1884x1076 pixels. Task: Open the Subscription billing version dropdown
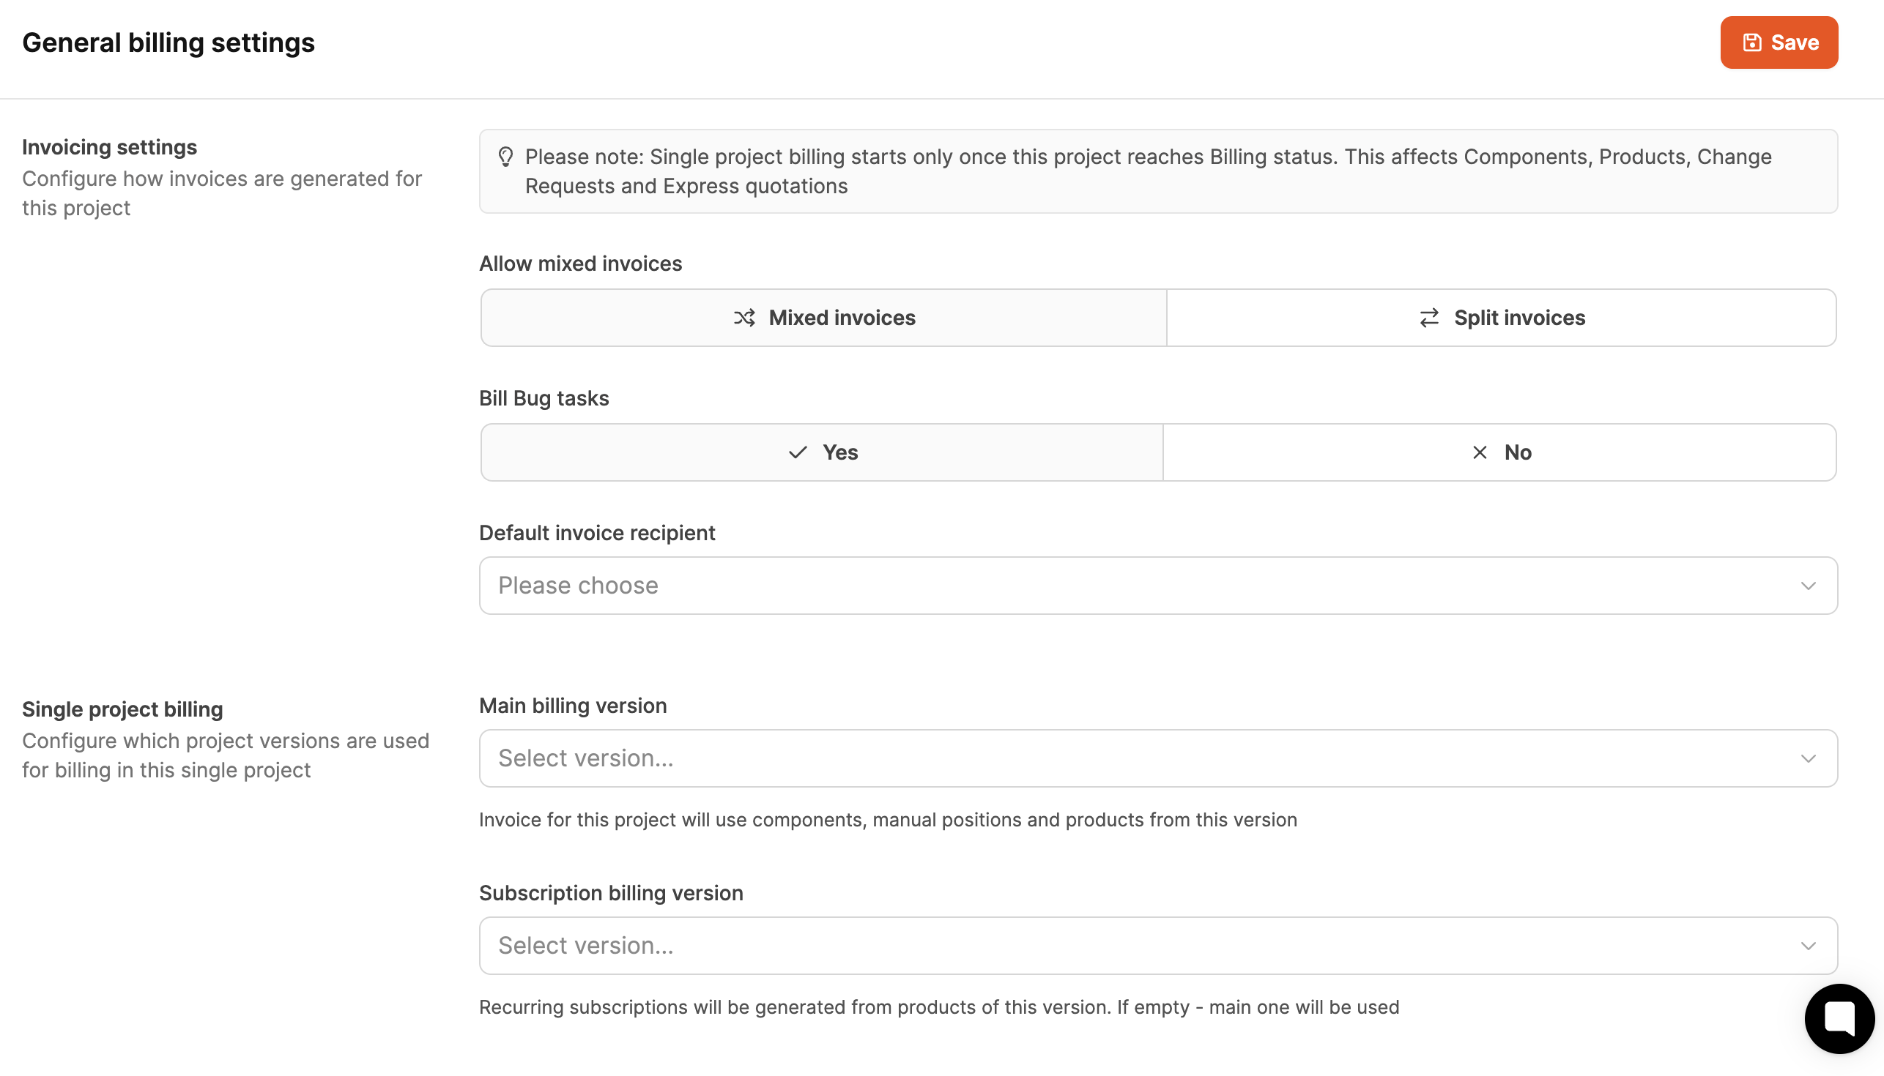tap(1158, 946)
